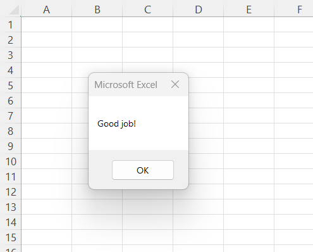The image size is (313, 252).
Task: Select row 4 header
Action: pos(11,70)
